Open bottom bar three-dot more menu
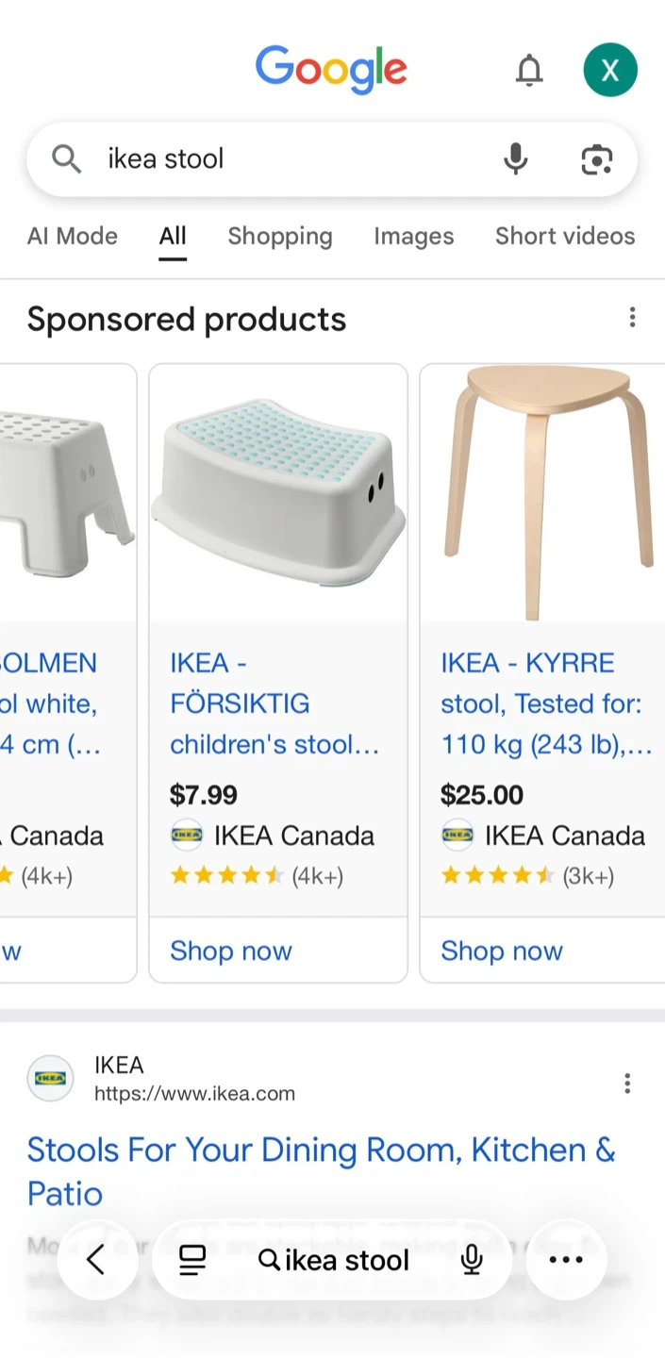Screen dimensions: 665x1358 tap(566, 1260)
